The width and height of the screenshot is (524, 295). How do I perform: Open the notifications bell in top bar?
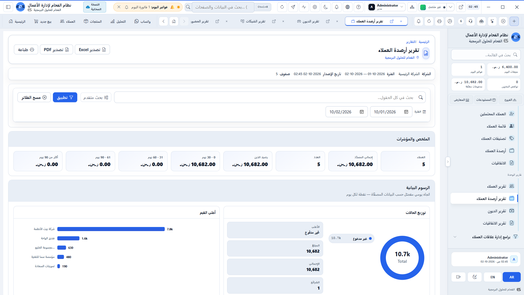337,7
